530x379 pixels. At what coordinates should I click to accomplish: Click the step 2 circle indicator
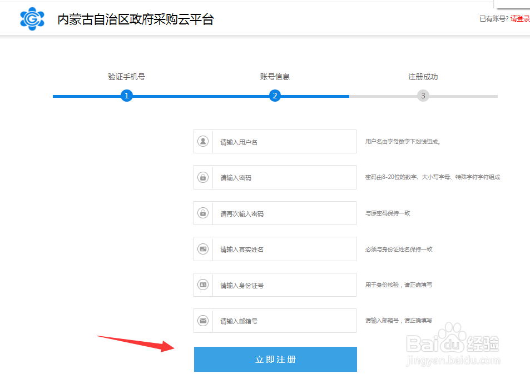pos(275,96)
